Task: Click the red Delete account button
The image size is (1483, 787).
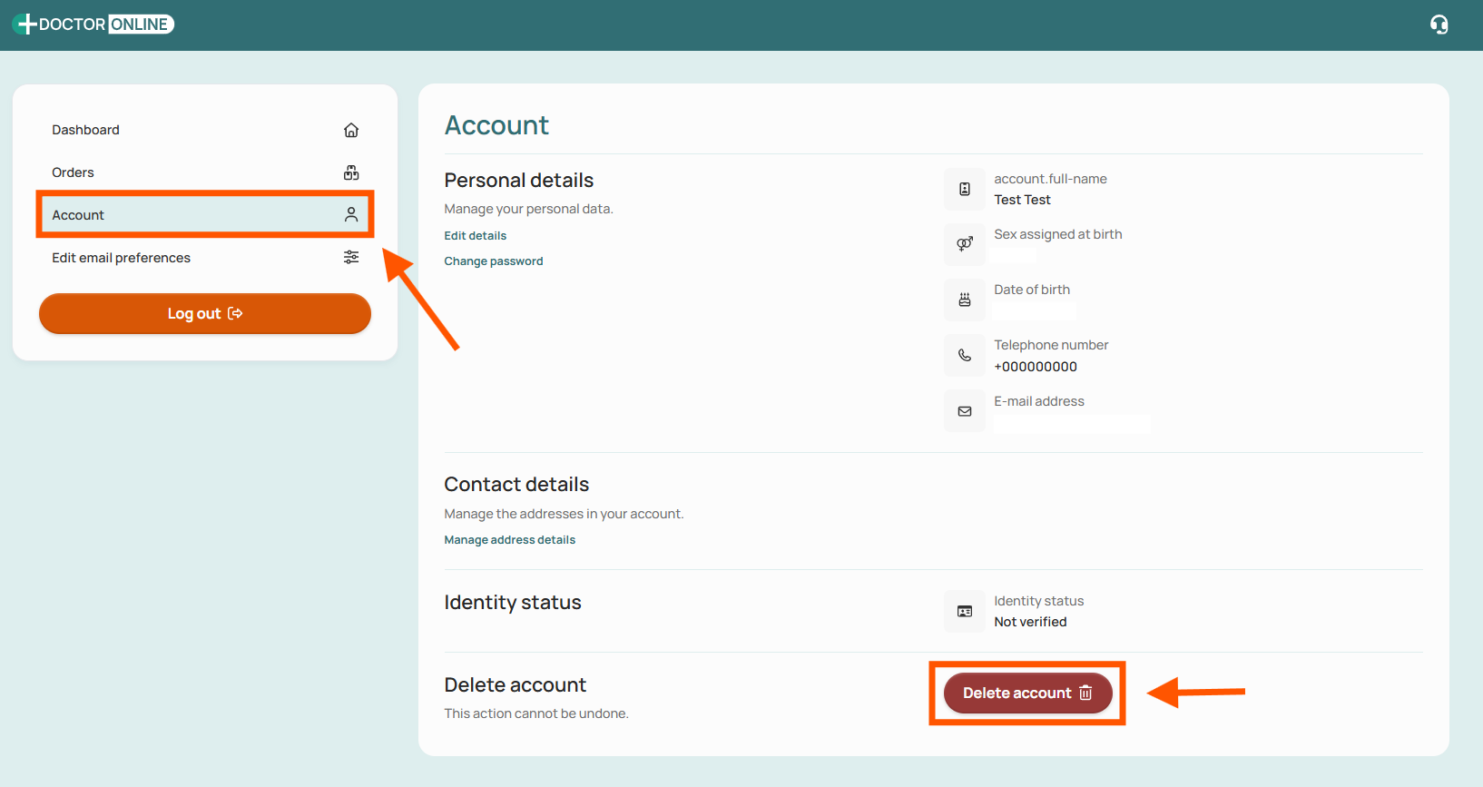Action: (1027, 693)
